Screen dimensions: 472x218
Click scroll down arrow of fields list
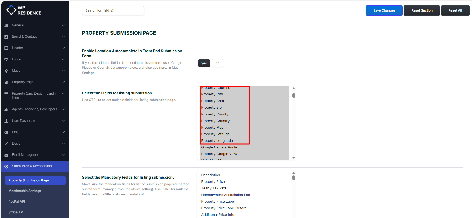click(x=294, y=158)
